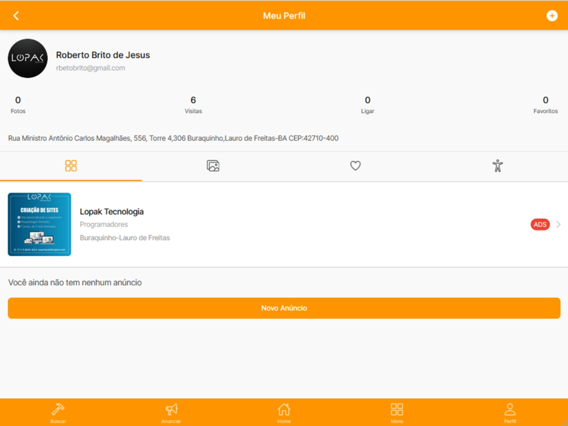Open the heart favorites tab
The height and width of the screenshot is (426, 568).
pos(355,165)
